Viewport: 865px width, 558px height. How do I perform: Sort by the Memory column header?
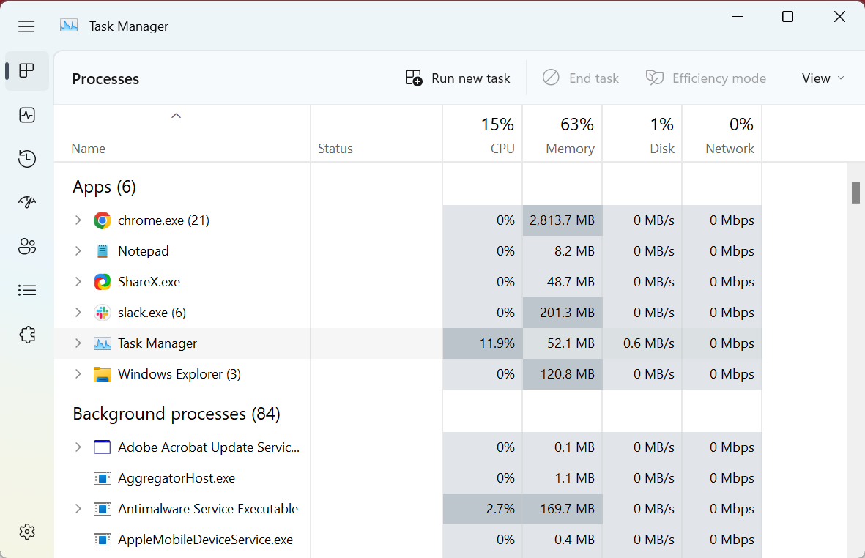coord(563,134)
